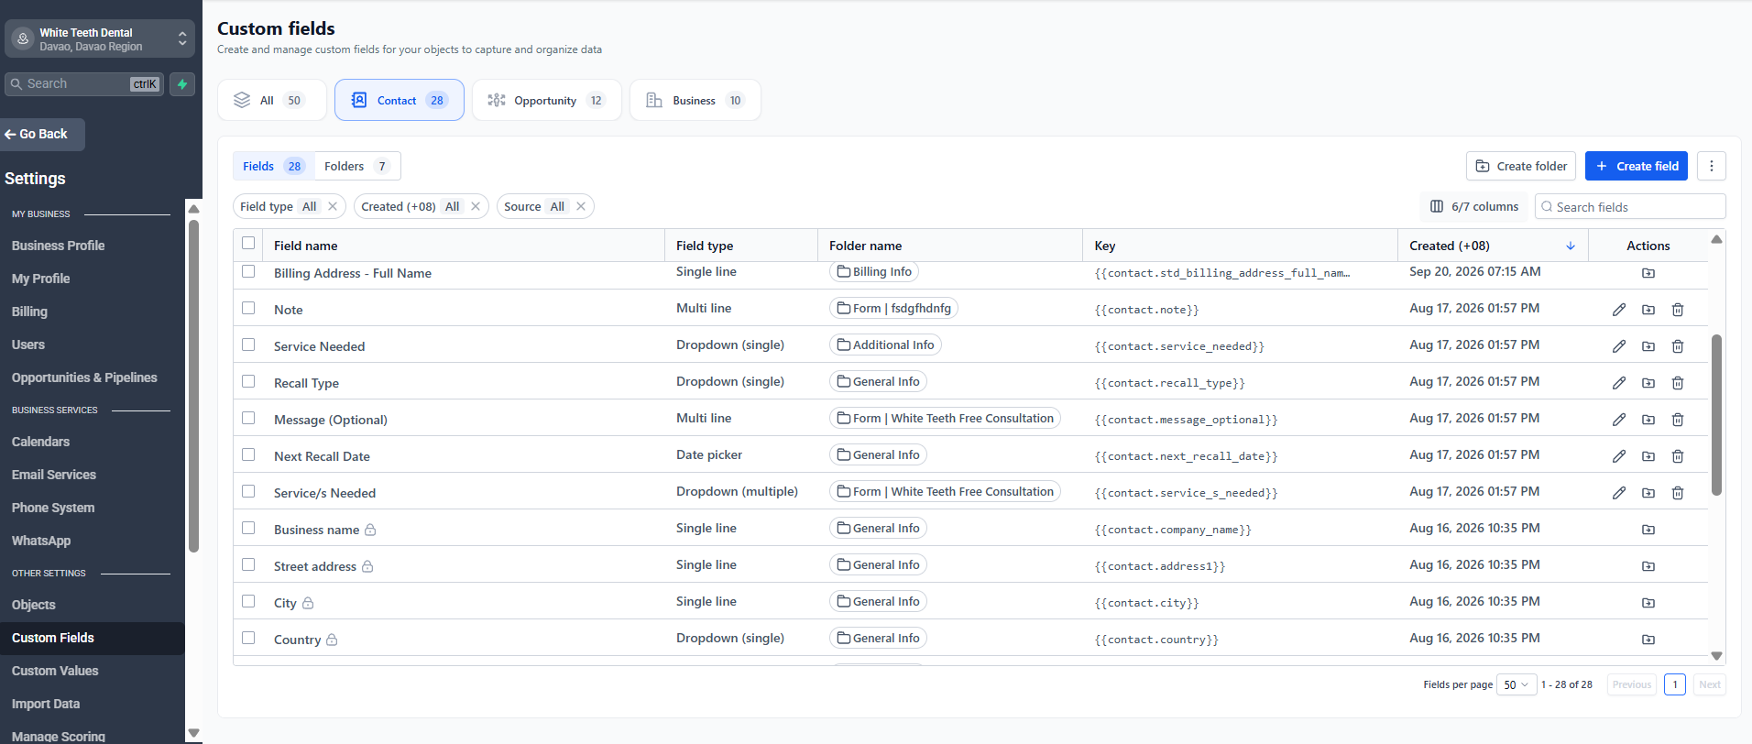Move Billing Address - Full Name to folder

pos(1648,273)
